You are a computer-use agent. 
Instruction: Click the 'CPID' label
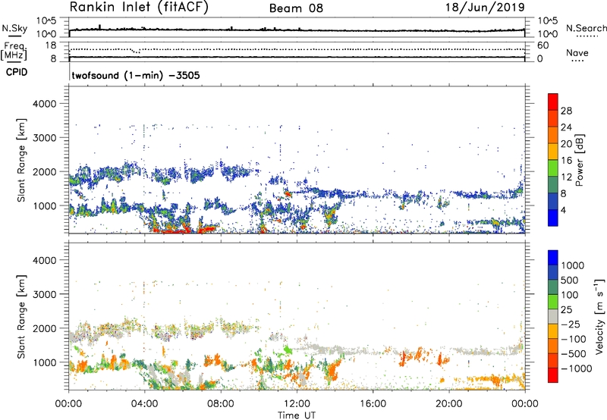(x=17, y=72)
